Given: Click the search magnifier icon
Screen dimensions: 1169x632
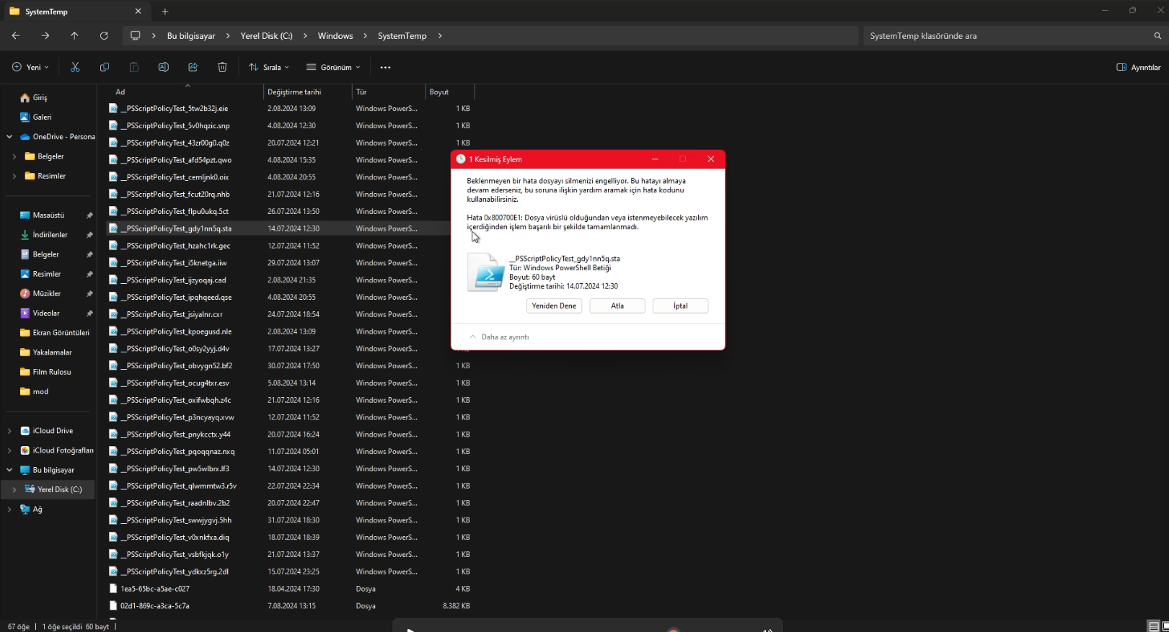Looking at the screenshot, I should pyautogui.click(x=1157, y=35).
